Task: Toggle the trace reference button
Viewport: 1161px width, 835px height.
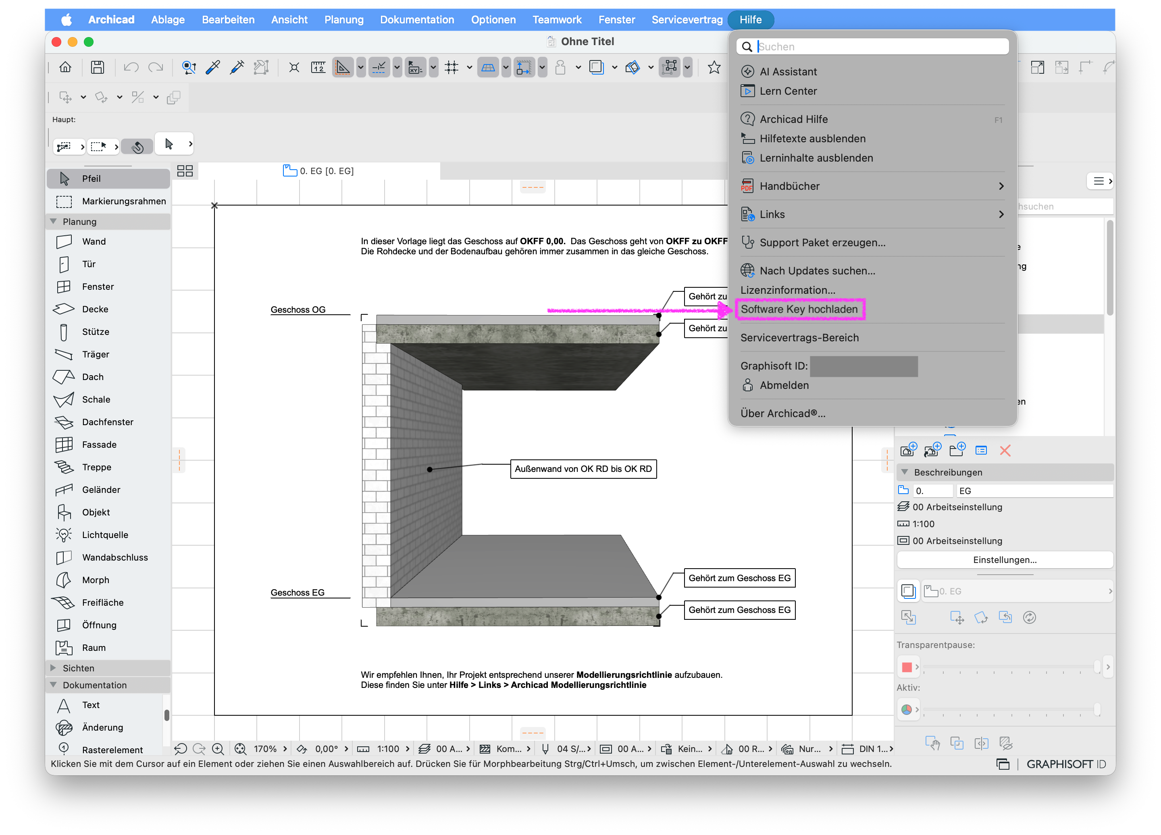Action: 596,67
